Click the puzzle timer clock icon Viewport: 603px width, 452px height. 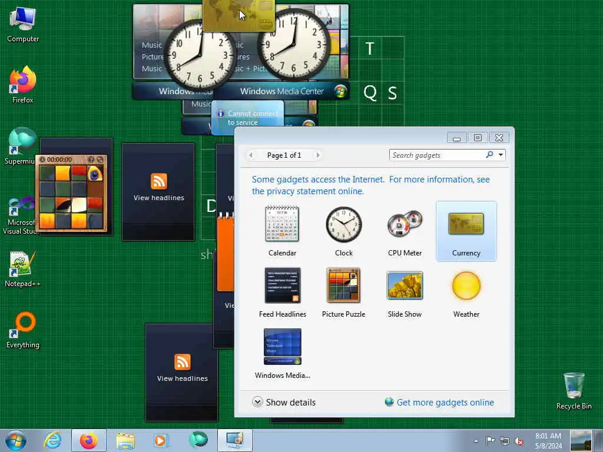click(42, 159)
